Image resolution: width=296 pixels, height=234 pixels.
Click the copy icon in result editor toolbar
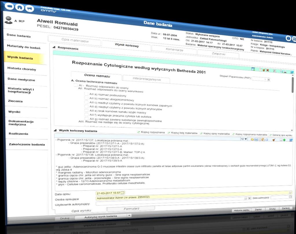click(260, 140)
